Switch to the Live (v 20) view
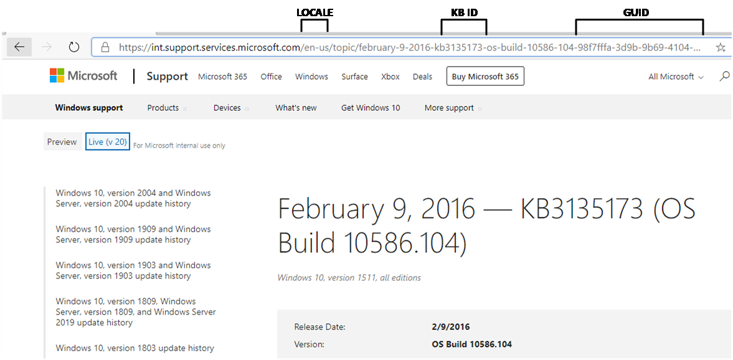The width and height of the screenshot is (733, 360). [107, 141]
